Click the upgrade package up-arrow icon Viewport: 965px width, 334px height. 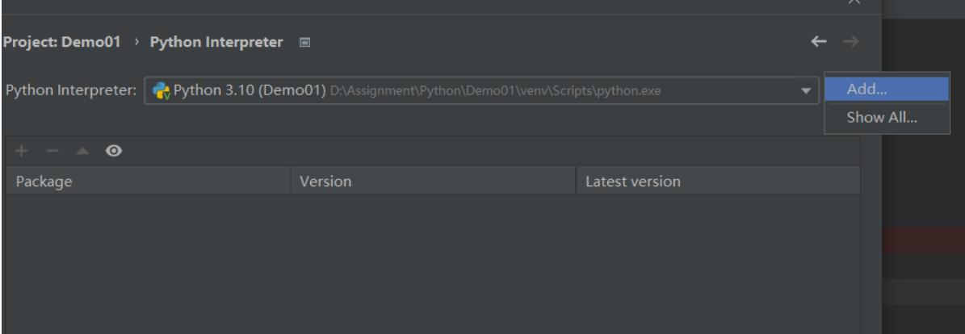pos(82,151)
